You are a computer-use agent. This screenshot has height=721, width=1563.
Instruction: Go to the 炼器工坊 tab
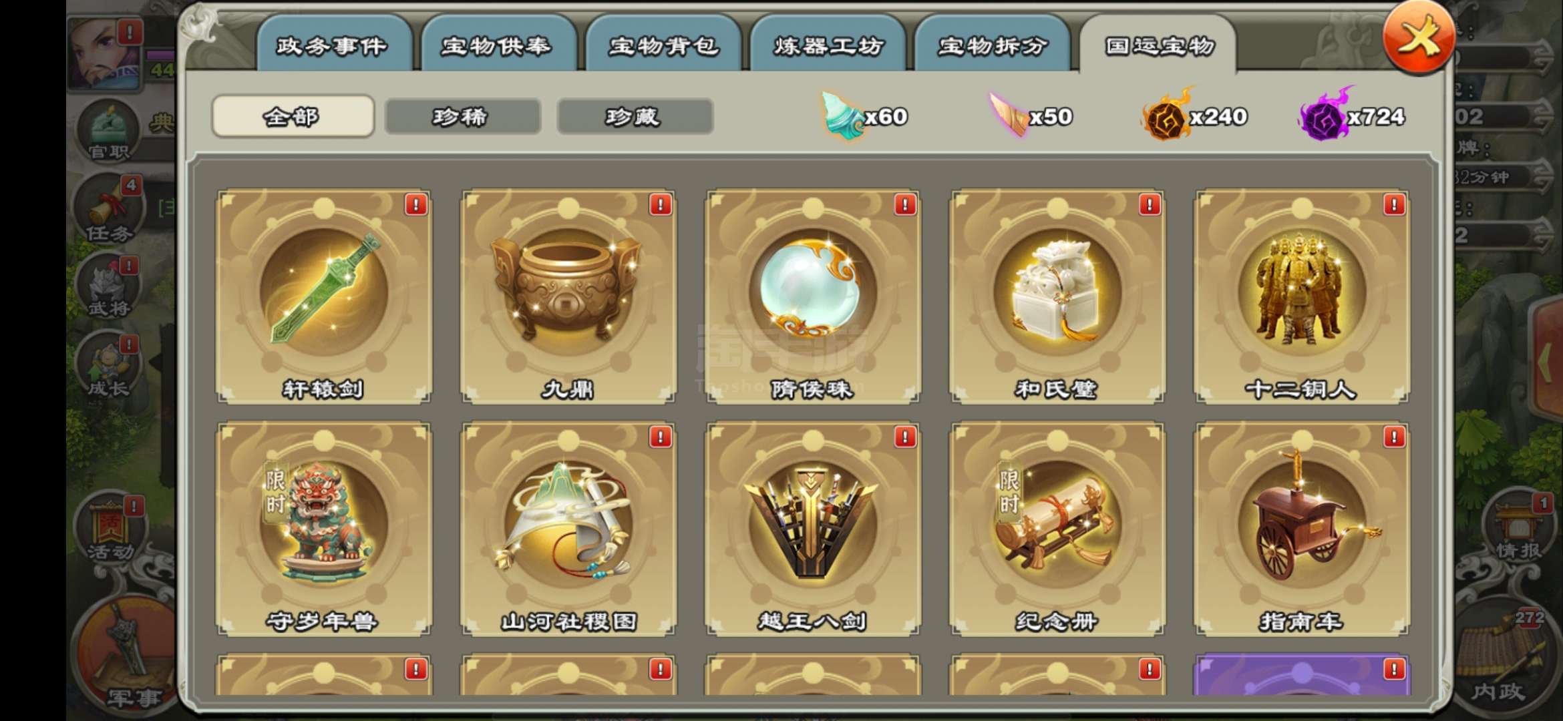pos(828,45)
